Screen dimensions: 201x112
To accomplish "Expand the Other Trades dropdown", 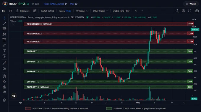I will point(100,11).
